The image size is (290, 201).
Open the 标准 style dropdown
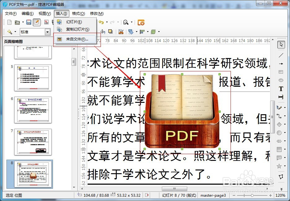coord(48,32)
